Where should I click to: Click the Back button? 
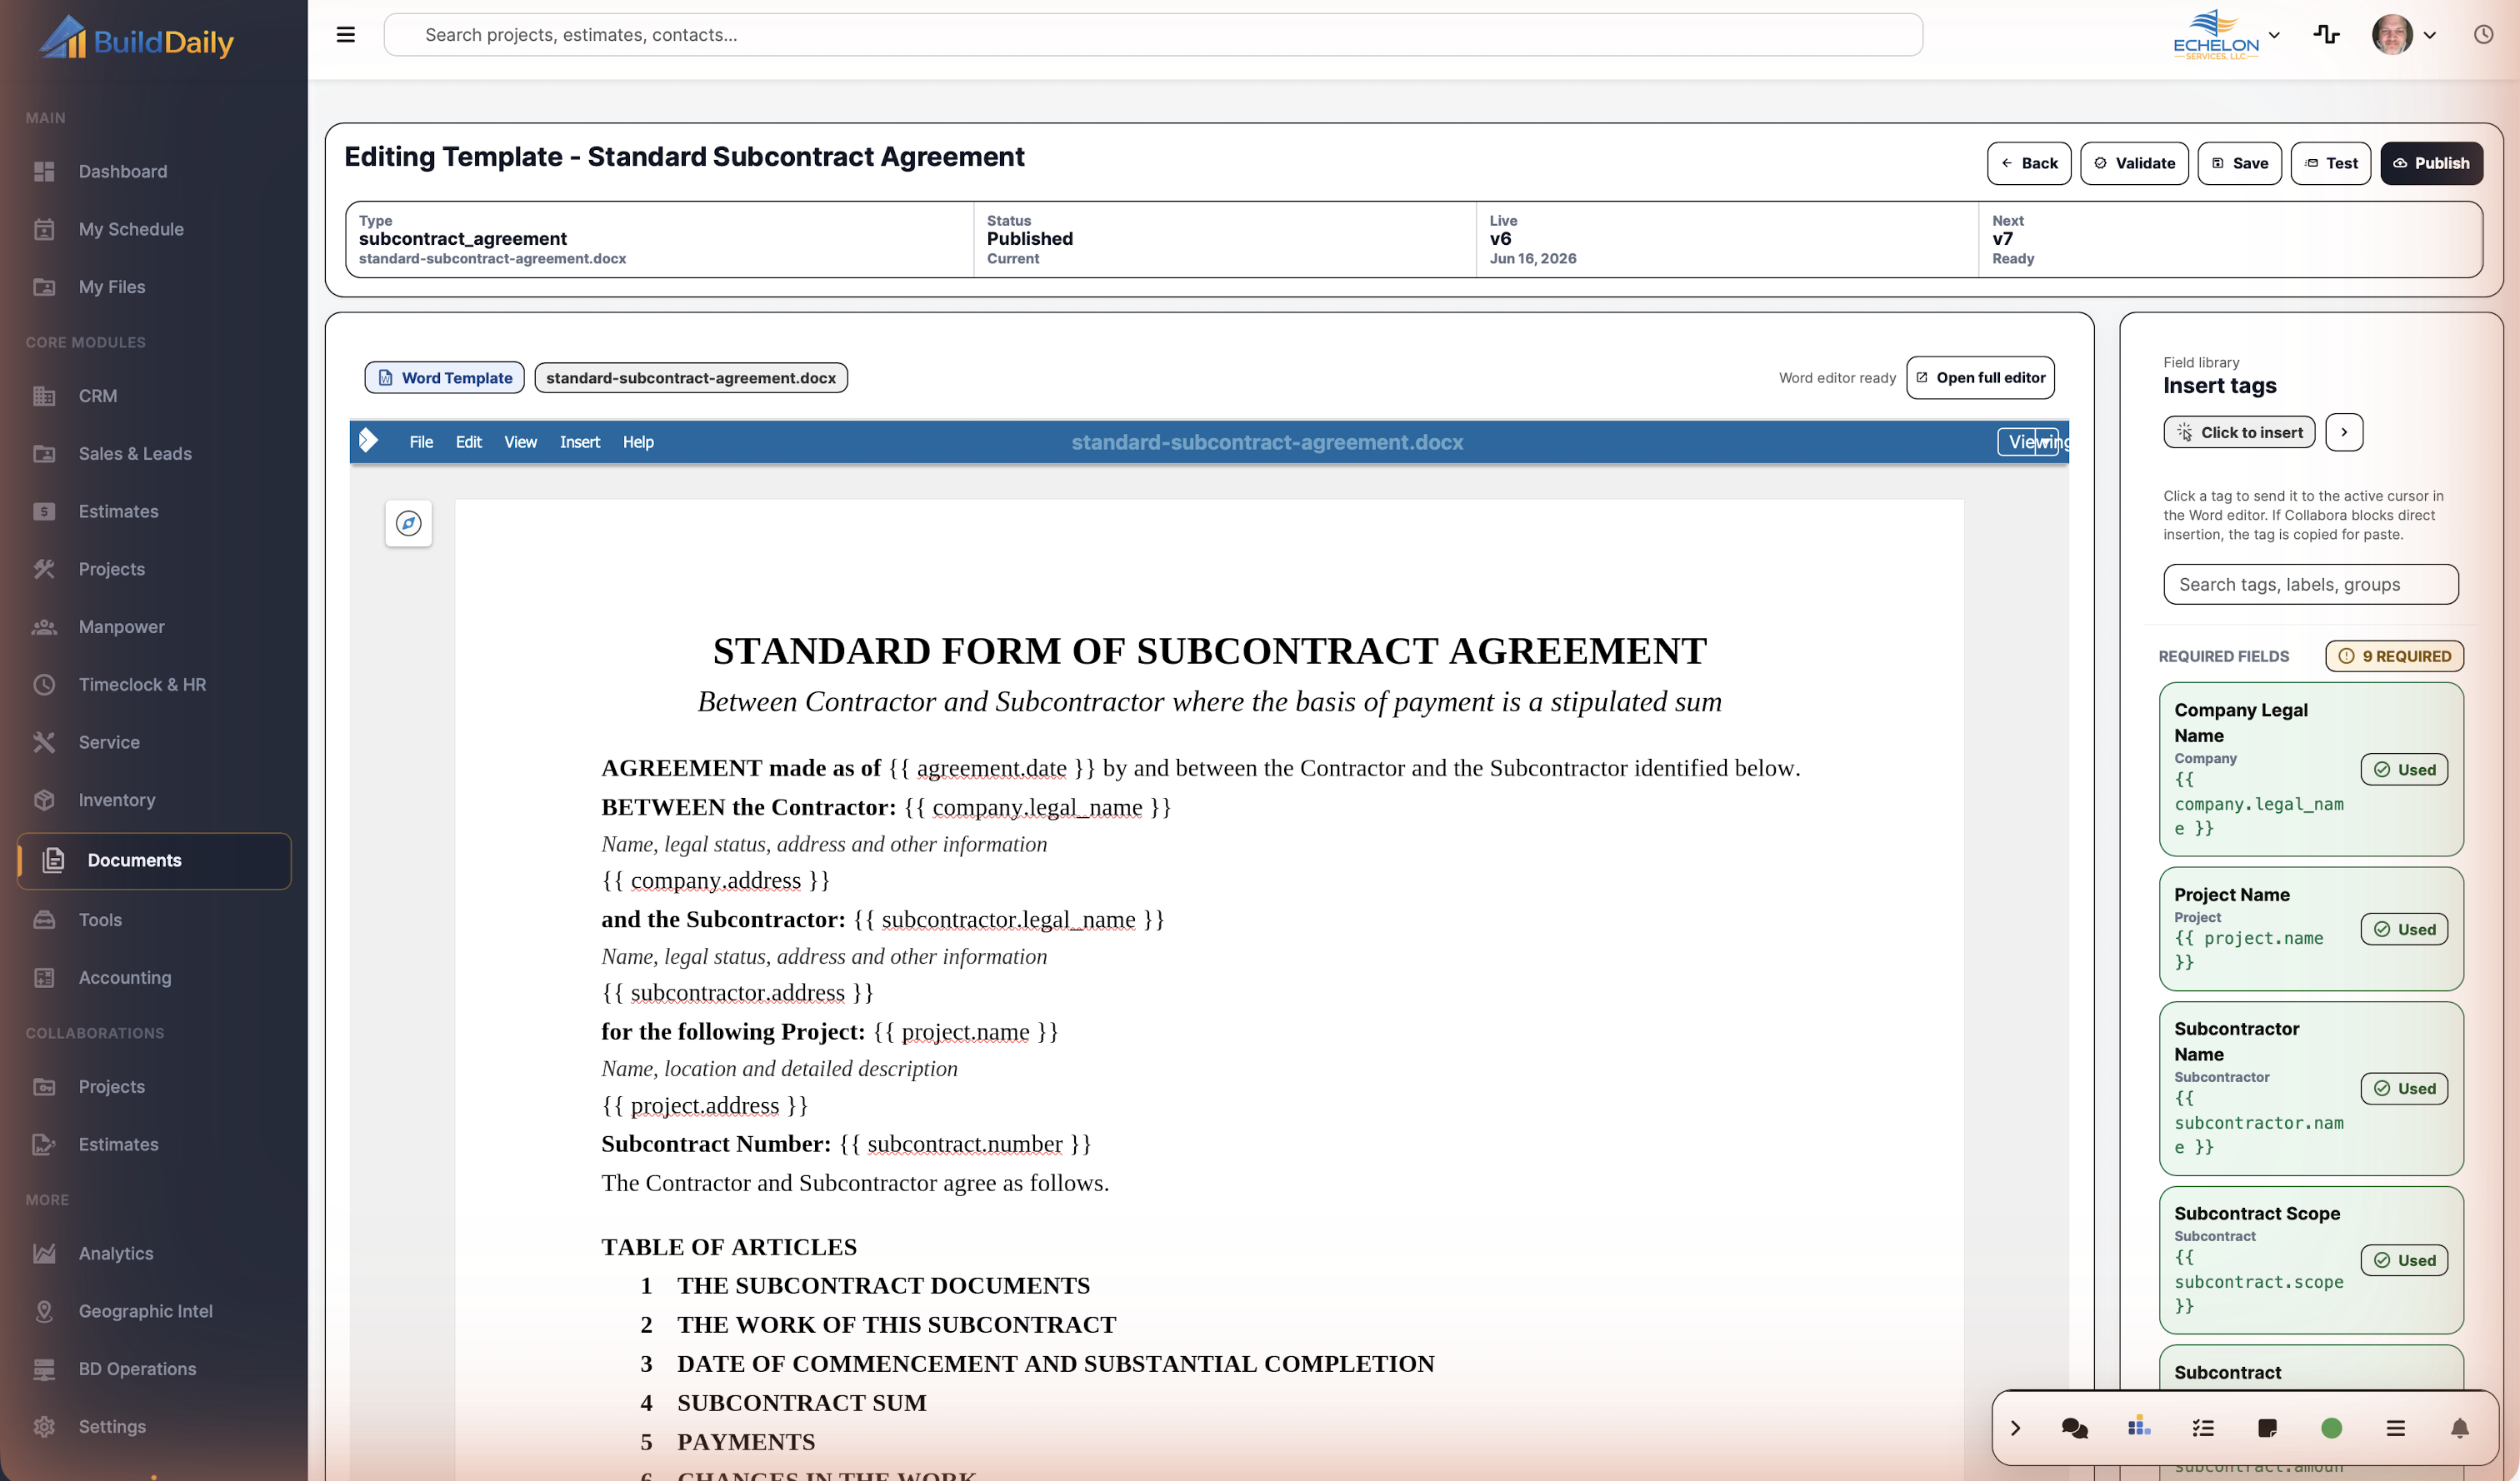(x=2028, y=163)
